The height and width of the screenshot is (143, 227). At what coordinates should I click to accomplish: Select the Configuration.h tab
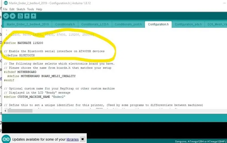coord(158,24)
